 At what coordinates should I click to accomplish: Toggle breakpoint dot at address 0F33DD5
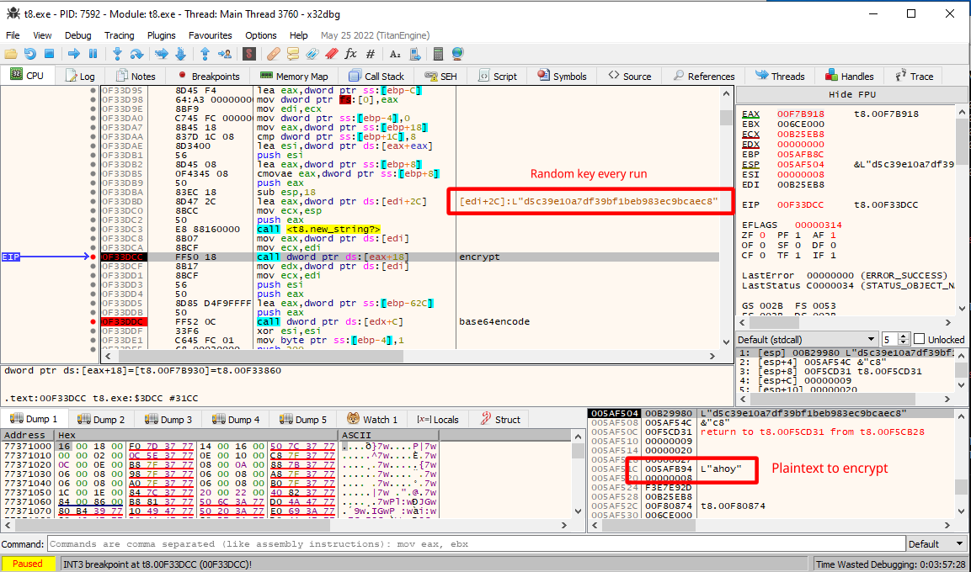pyautogui.click(x=93, y=304)
